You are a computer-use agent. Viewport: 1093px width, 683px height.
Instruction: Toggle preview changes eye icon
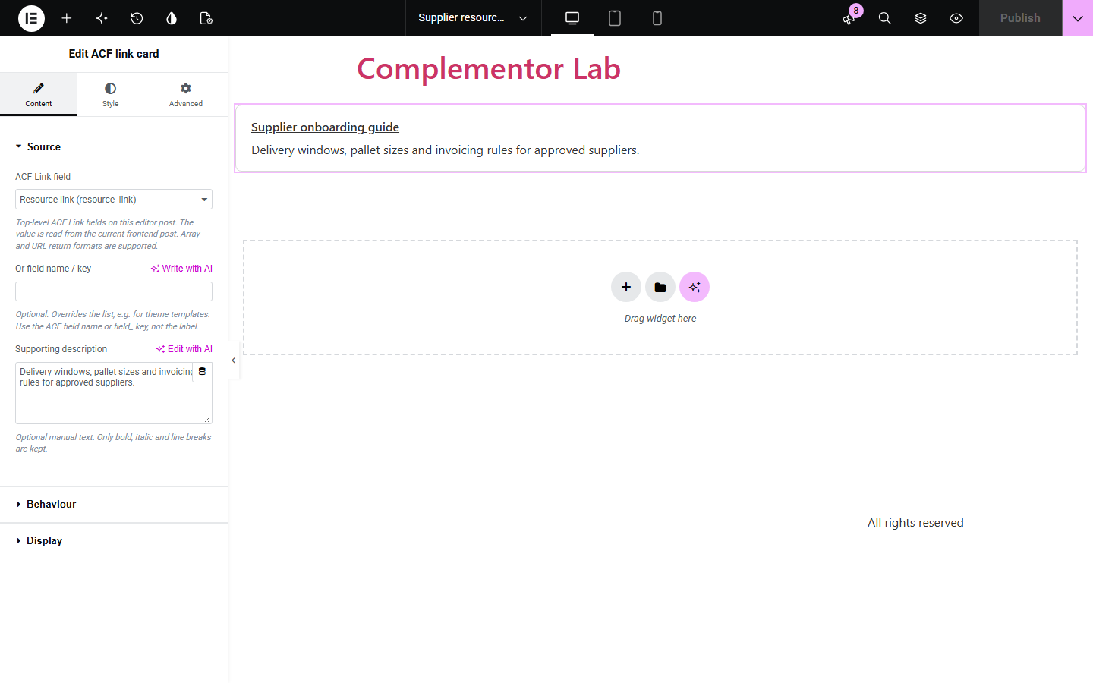coord(956,18)
